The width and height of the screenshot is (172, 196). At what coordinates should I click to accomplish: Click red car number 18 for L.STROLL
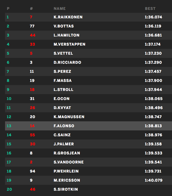tap(32, 90)
